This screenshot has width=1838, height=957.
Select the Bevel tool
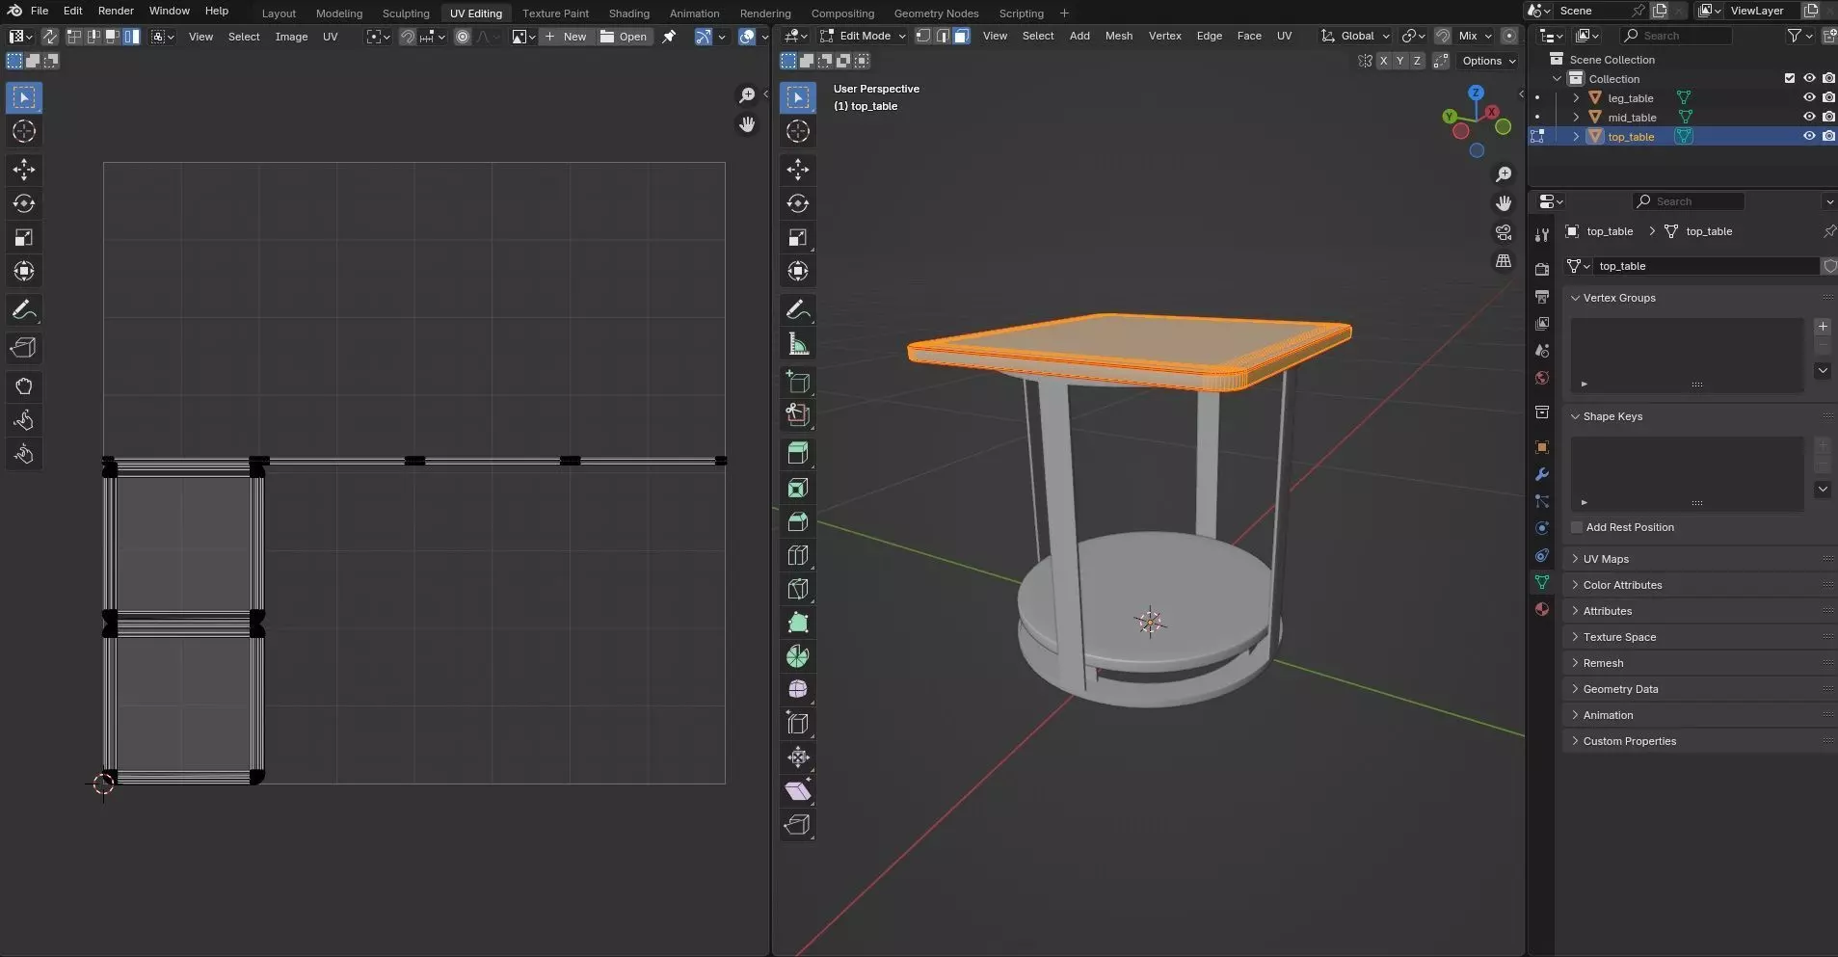click(798, 521)
